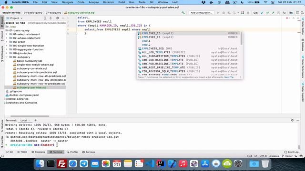305x171 pixels.
Task: Expand the 04-single-row-function folder
Action: point(7,46)
